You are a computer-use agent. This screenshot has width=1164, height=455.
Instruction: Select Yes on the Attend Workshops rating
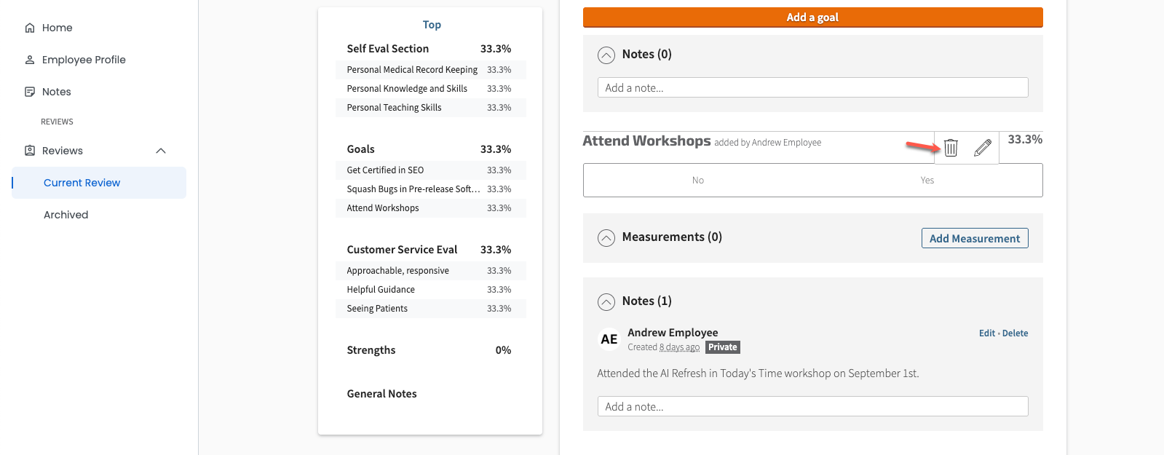pyautogui.click(x=927, y=181)
